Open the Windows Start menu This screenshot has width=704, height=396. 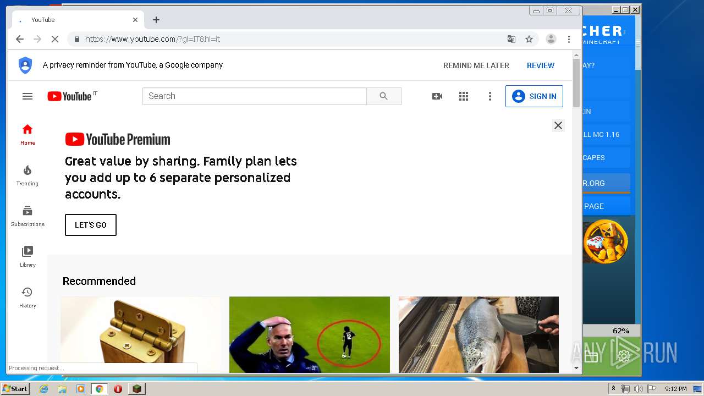(15, 389)
